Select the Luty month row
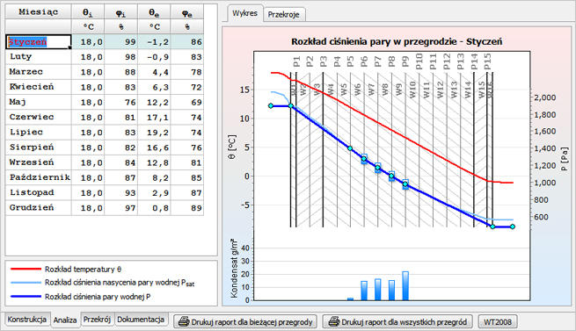576x331 pixels. click(105, 57)
